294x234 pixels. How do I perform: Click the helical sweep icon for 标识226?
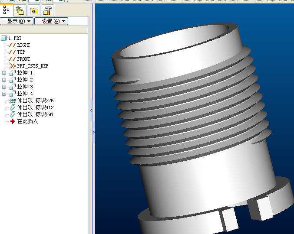(x=13, y=101)
